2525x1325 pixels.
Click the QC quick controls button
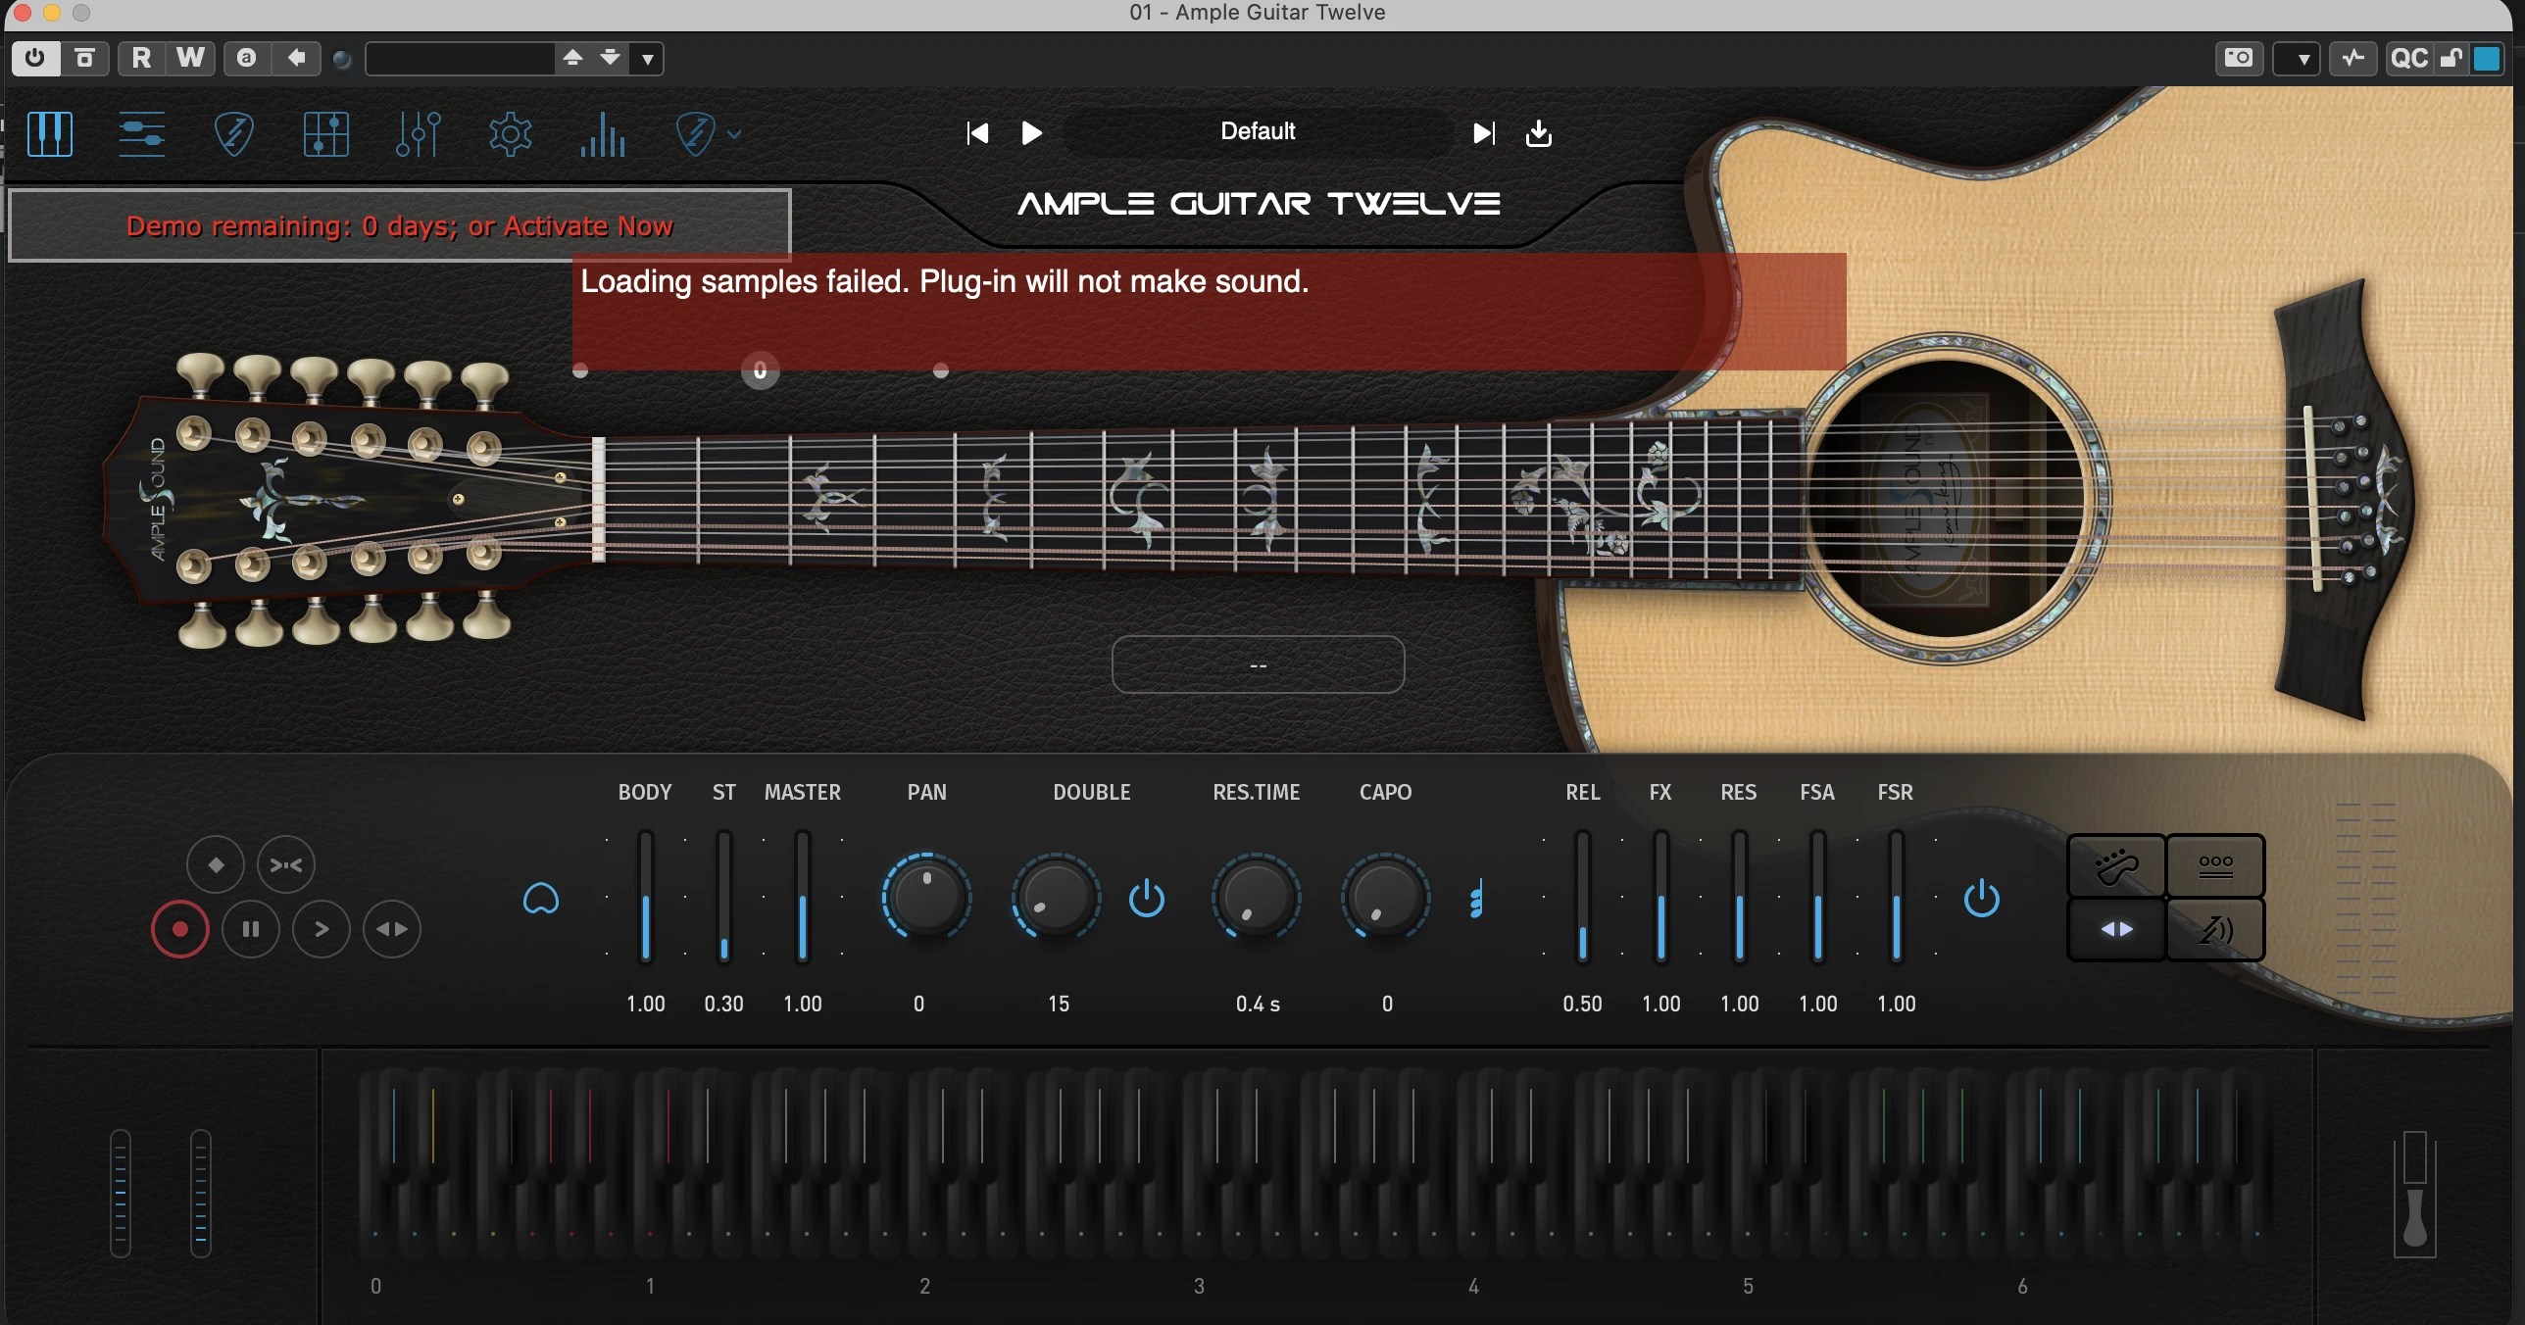(x=2409, y=58)
